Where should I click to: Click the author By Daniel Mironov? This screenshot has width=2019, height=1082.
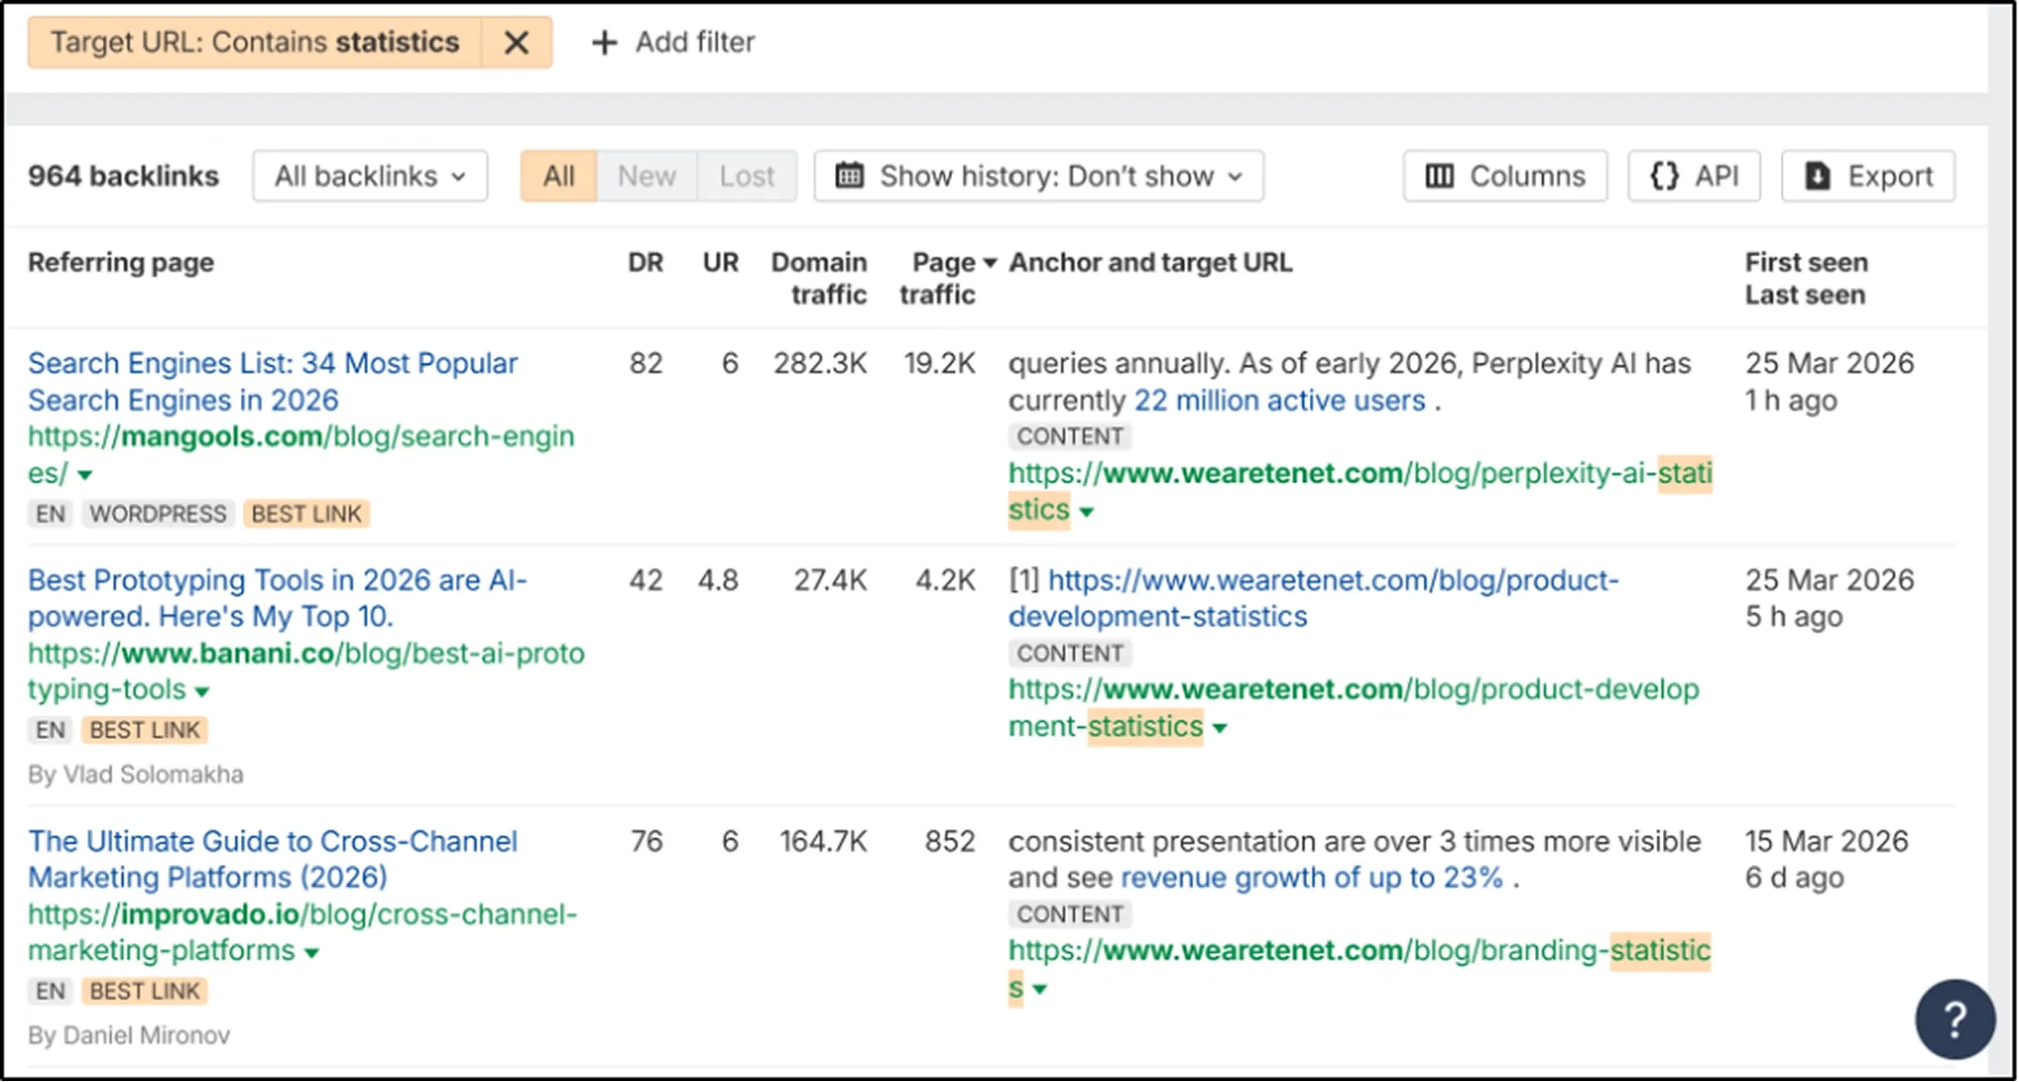coord(129,1036)
